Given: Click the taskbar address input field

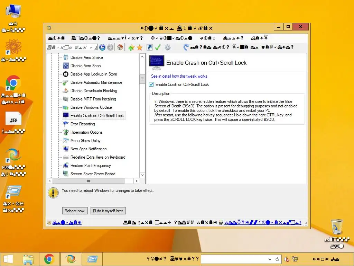Looking at the screenshot, I should 234,259.
